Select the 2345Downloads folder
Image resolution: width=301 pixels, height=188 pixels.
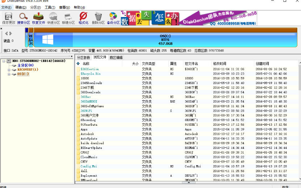pyautogui.click(x=91, y=83)
